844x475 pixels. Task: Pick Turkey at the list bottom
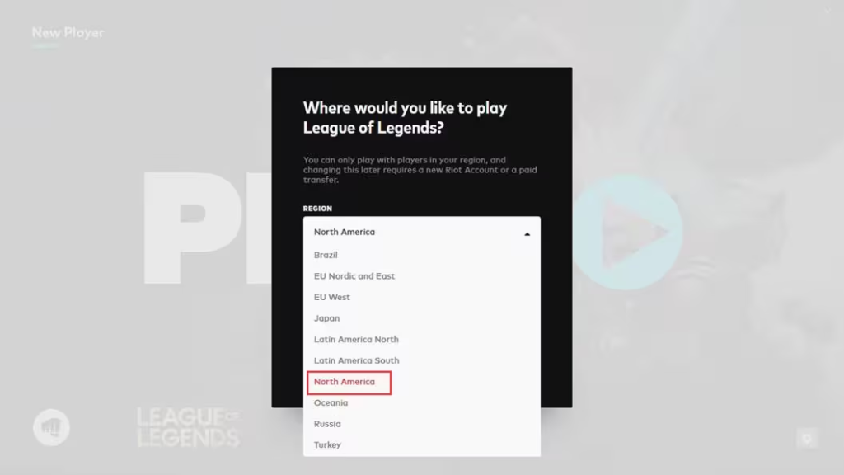[327, 444]
